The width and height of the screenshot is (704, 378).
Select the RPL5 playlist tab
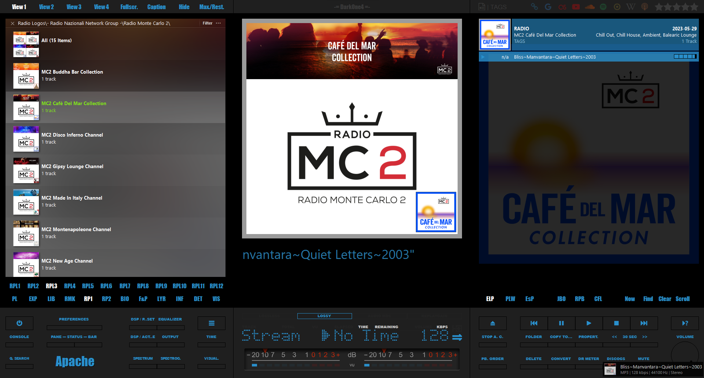(88, 286)
